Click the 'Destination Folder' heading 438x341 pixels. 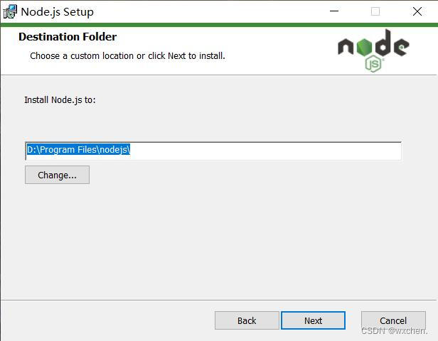click(x=68, y=37)
